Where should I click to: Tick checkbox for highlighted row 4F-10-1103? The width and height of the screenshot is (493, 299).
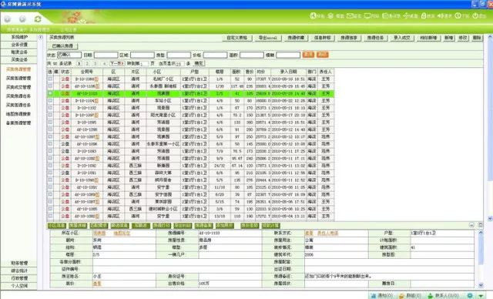[50, 93]
